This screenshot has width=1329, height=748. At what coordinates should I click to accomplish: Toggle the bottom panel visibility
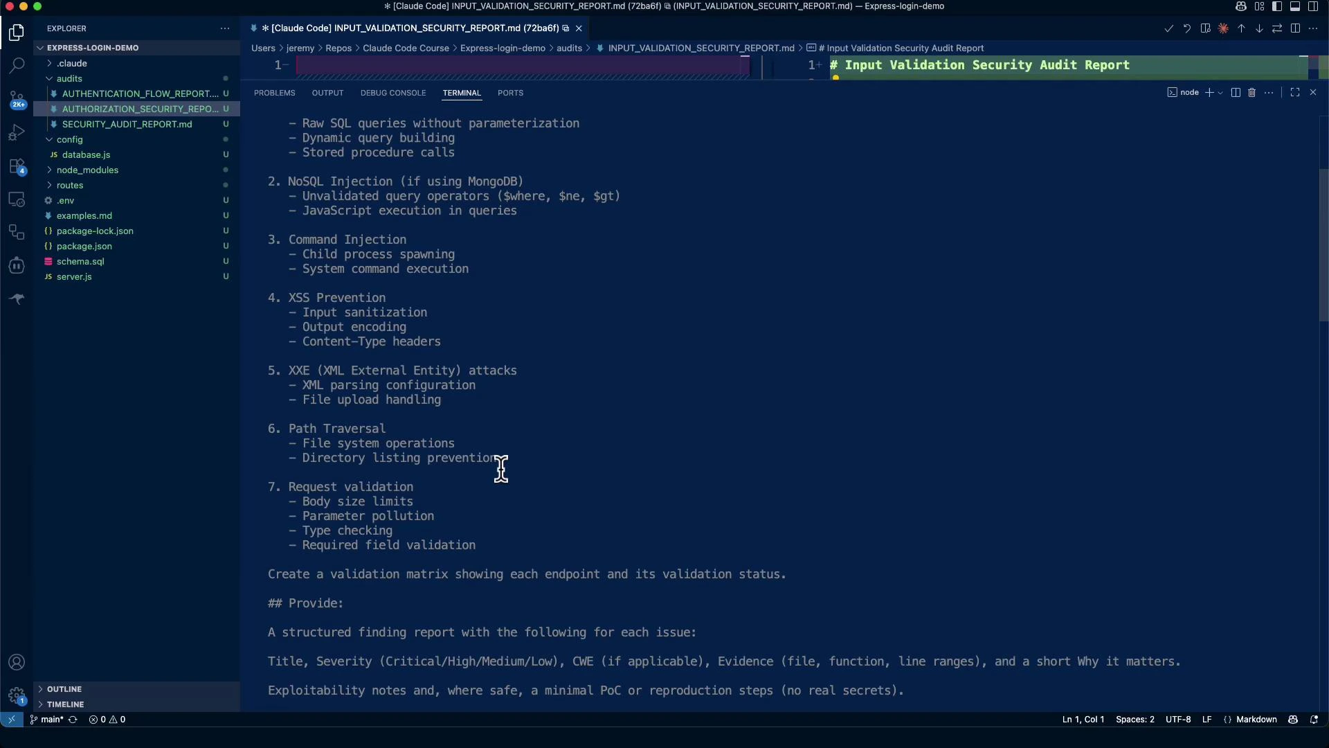pyautogui.click(x=1295, y=6)
